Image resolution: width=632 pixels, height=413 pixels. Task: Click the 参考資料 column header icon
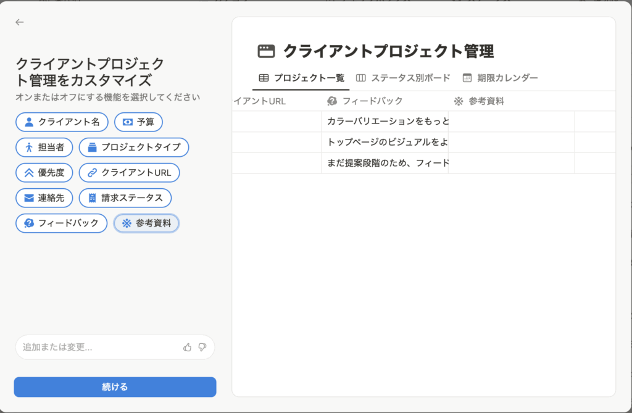pyautogui.click(x=459, y=101)
